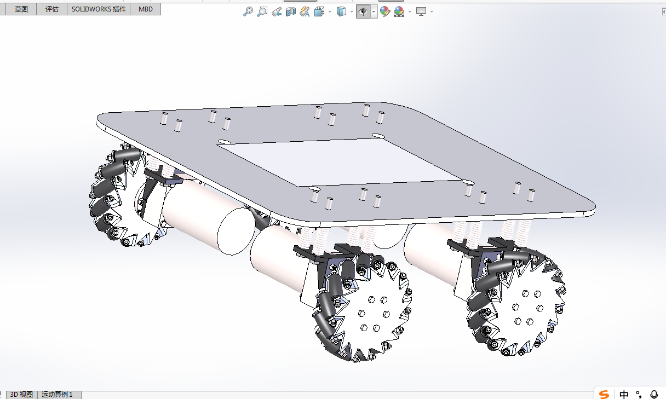Click the Sogou voice input microphone
The height and width of the screenshot is (399, 666).
pyautogui.click(x=654, y=394)
